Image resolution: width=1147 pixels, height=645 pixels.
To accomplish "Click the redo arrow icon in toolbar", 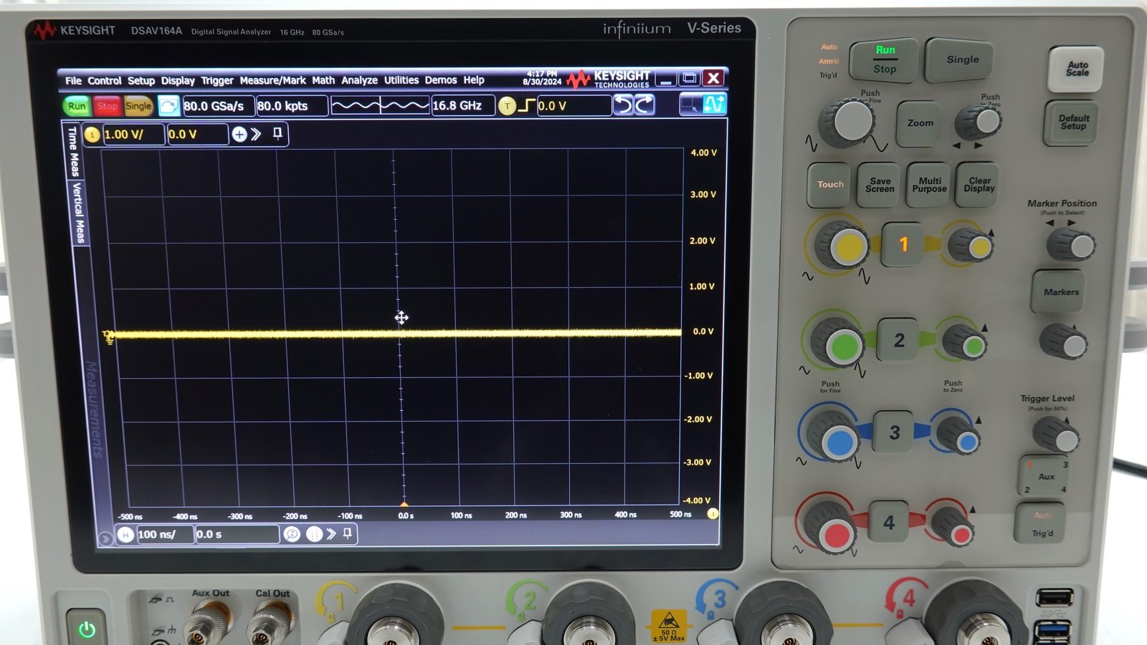I will [644, 105].
